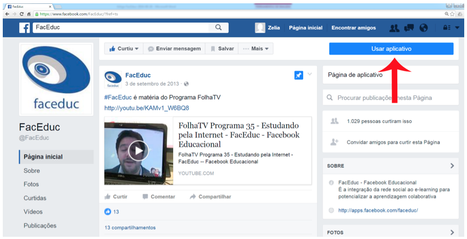The width and height of the screenshot is (467, 239).
Task: Open the youtu.be/KAMv1_W6BQ8 link
Action: point(147,108)
